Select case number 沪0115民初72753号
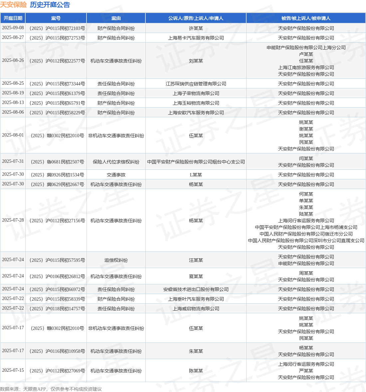366x392 pixels. (x=57, y=38)
